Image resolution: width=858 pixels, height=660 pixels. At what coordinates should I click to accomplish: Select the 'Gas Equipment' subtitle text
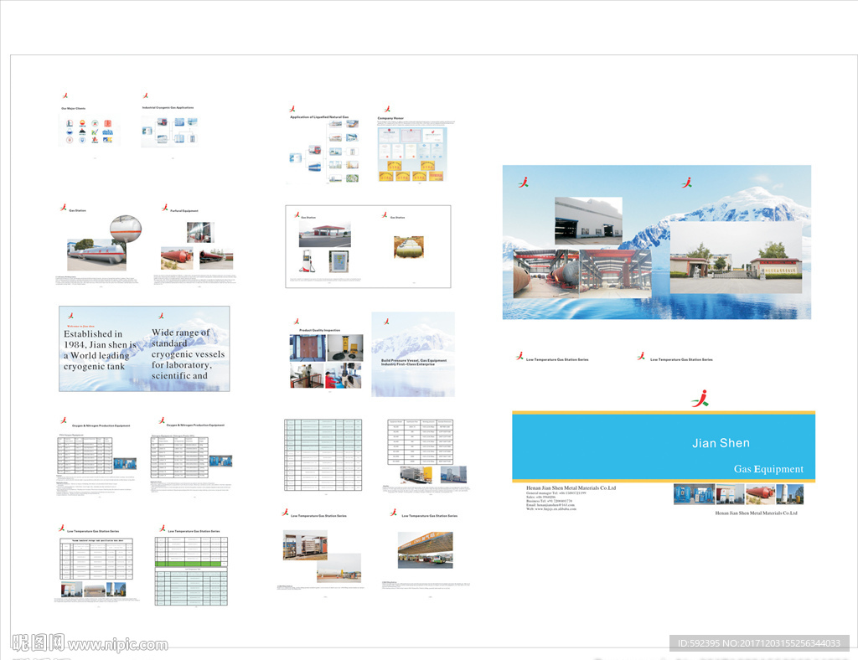[x=768, y=468]
